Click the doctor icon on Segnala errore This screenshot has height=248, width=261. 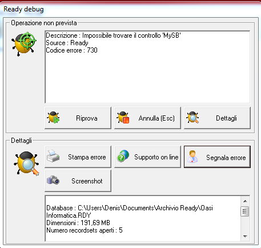192,157
